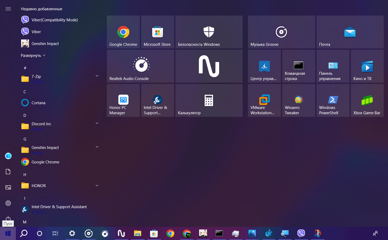Viewport: 388px width, 240px height.
Task: Jump to the # letter header
Action: [x=25, y=68]
